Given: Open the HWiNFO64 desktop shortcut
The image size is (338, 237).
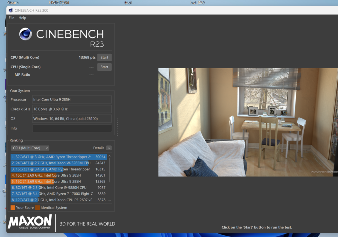Looking at the screenshot, I should click(59, 3).
